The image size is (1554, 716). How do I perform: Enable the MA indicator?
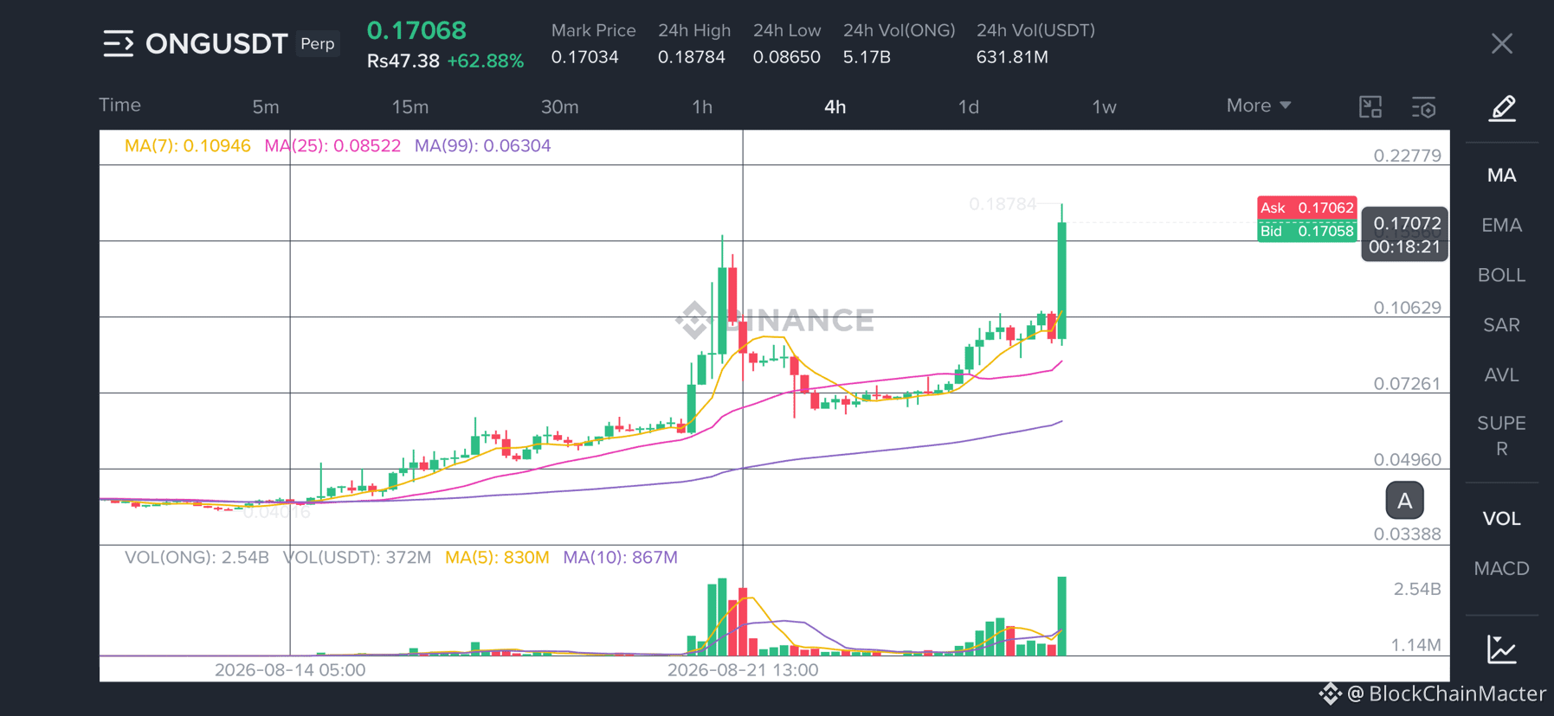[x=1501, y=176]
